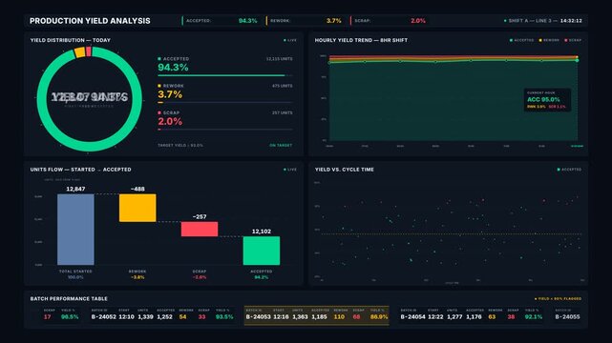
Task: Click the yellow rework segment of the donut
Action: 79,52
